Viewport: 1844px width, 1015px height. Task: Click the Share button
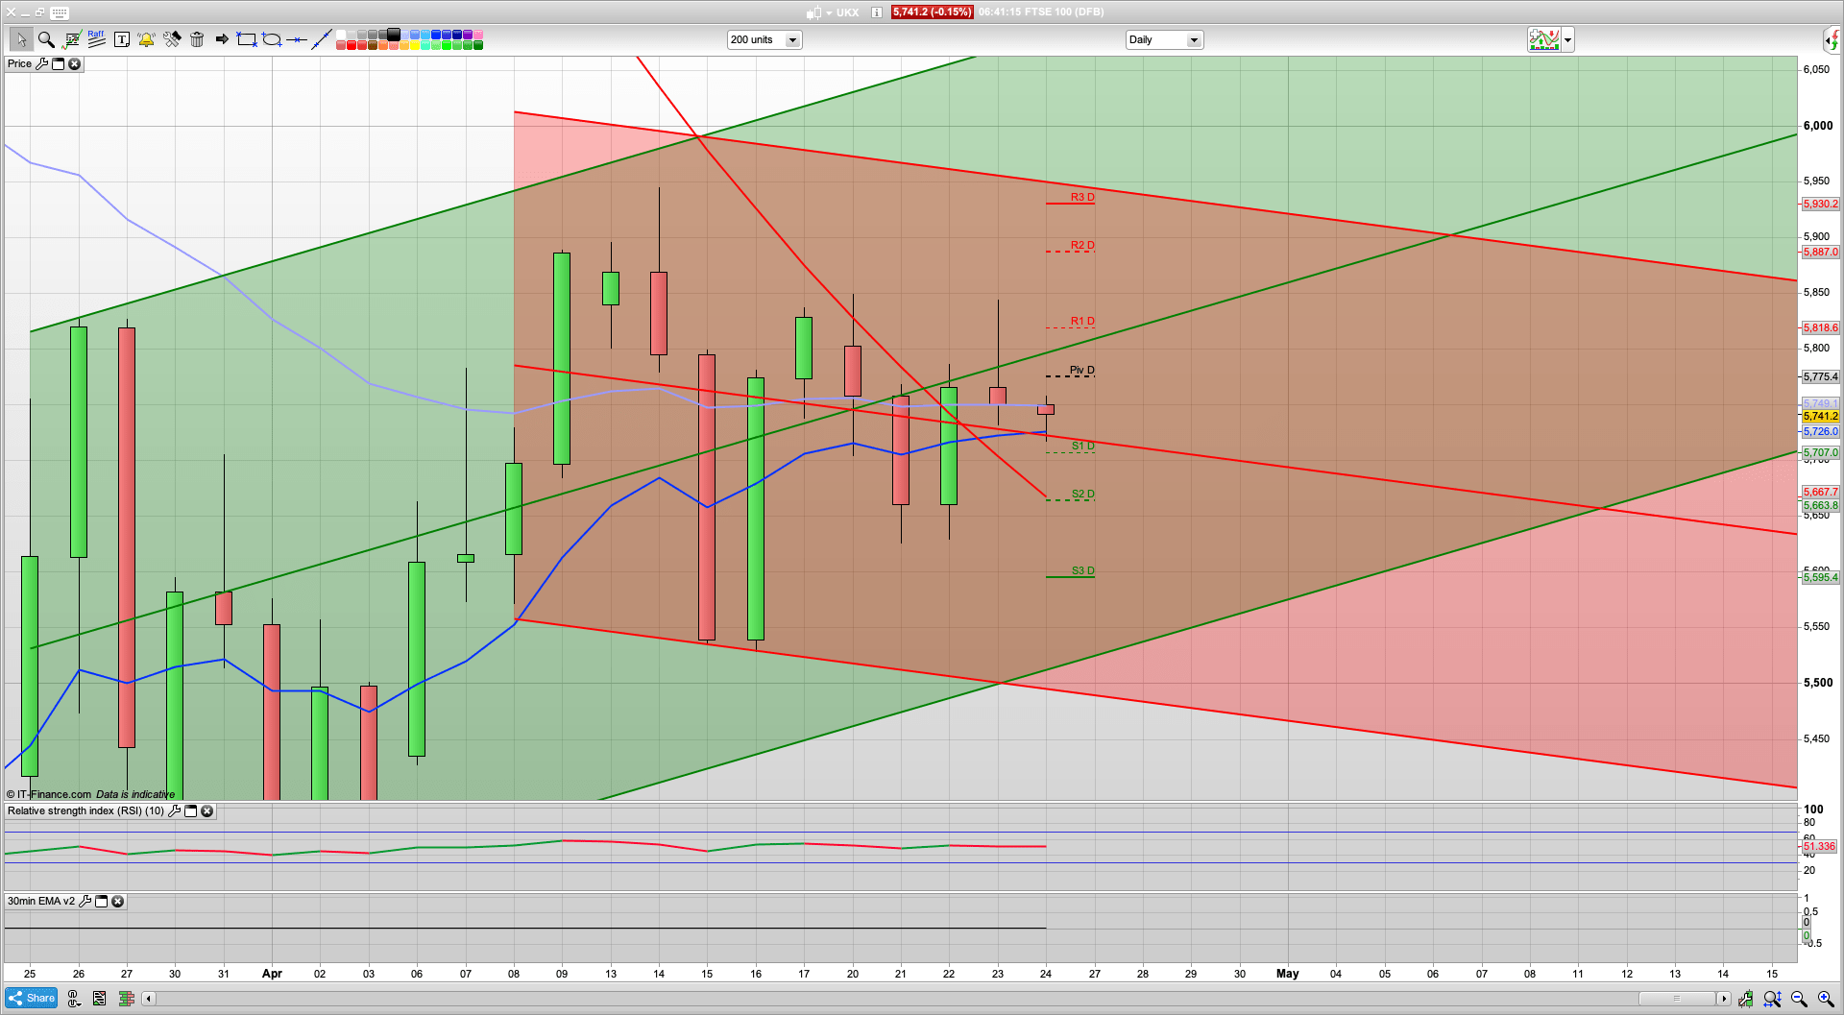(32, 998)
